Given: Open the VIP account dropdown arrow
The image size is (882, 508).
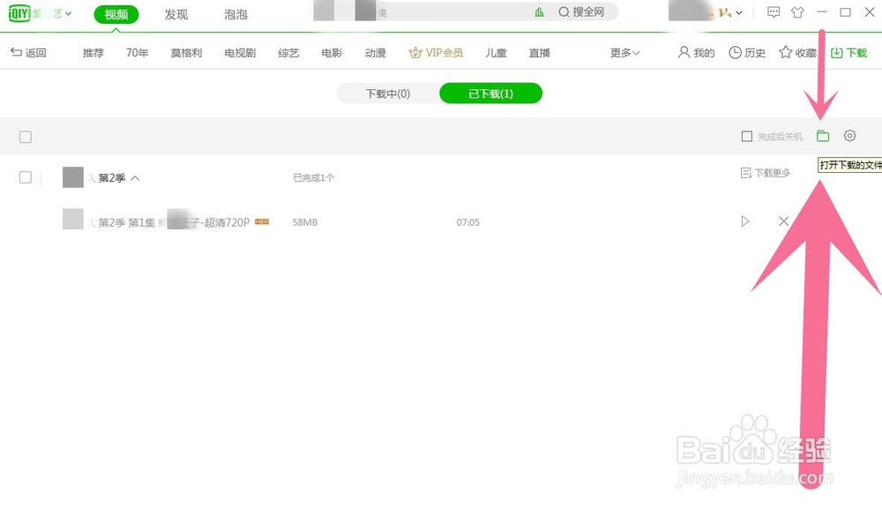Looking at the screenshot, I should click(x=739, y=12).
